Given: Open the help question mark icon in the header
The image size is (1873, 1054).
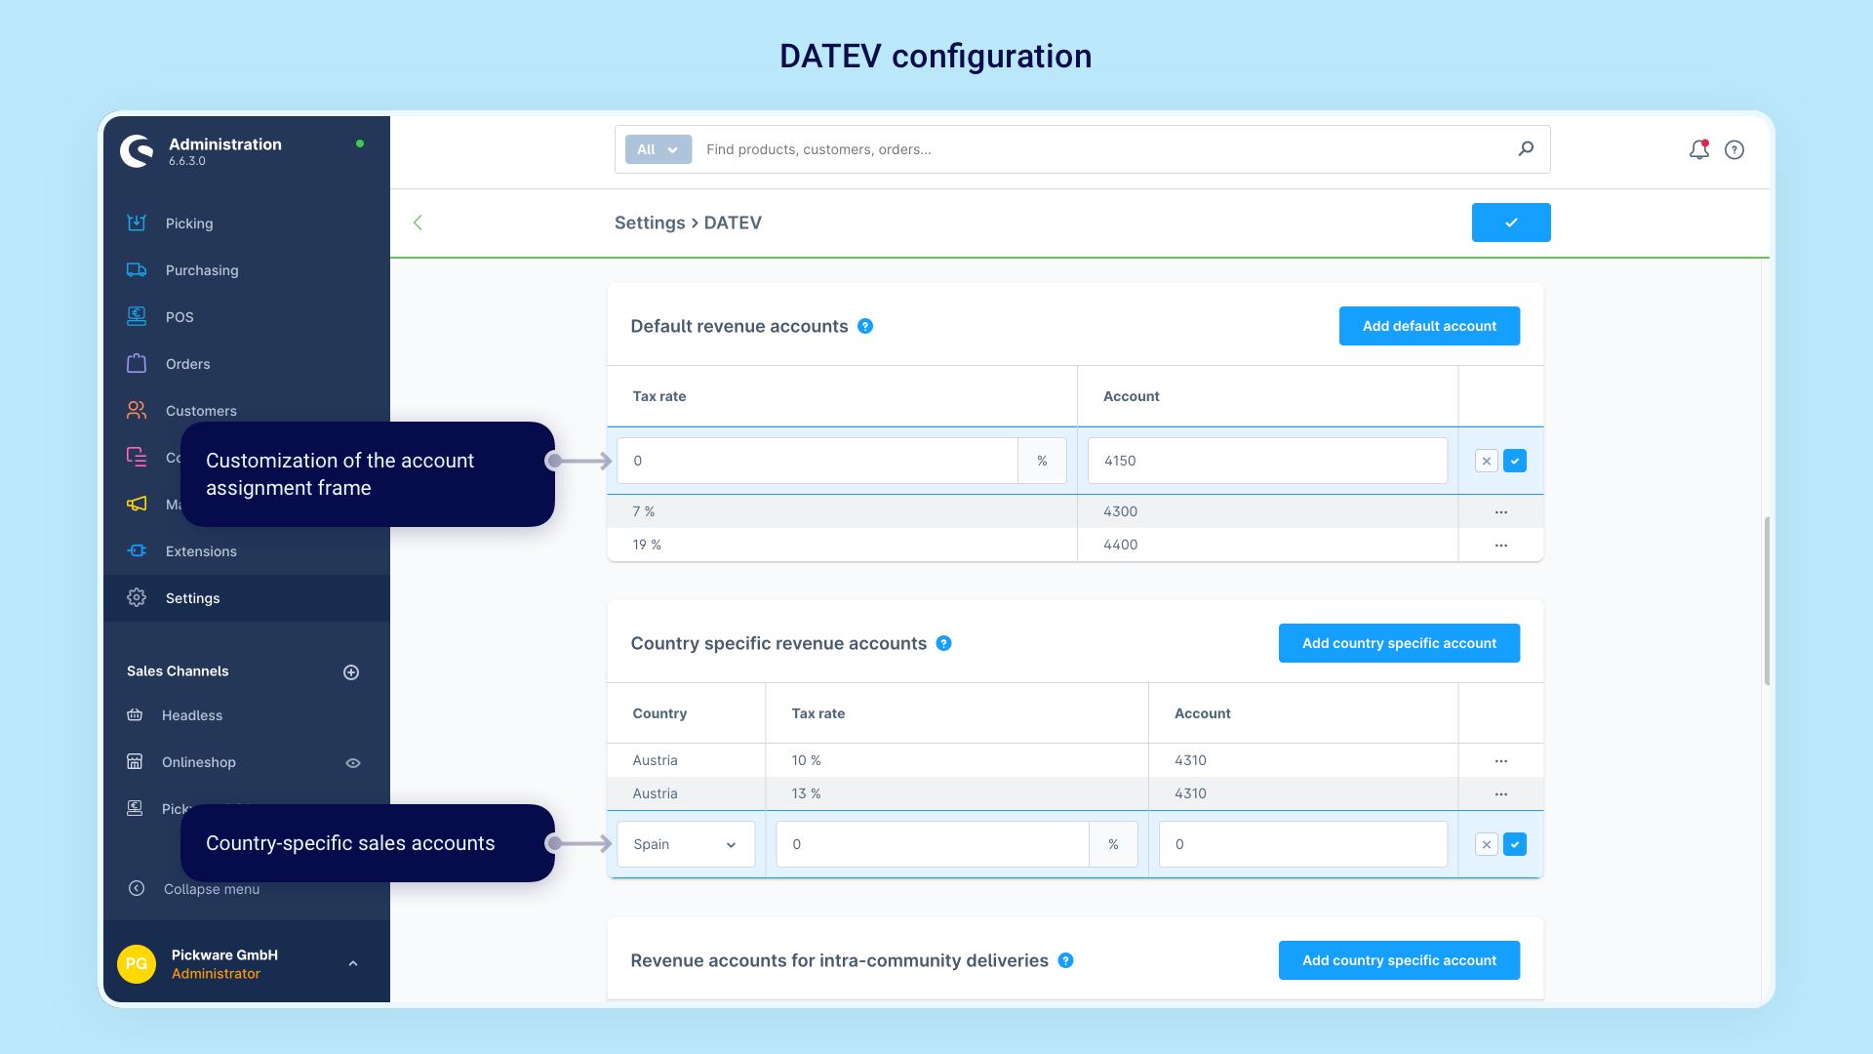Looking at the screenshot, I should [1734, 149].
